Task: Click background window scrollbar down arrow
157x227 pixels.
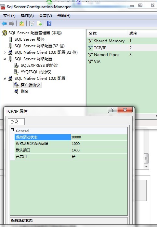Action: [146, 167]
